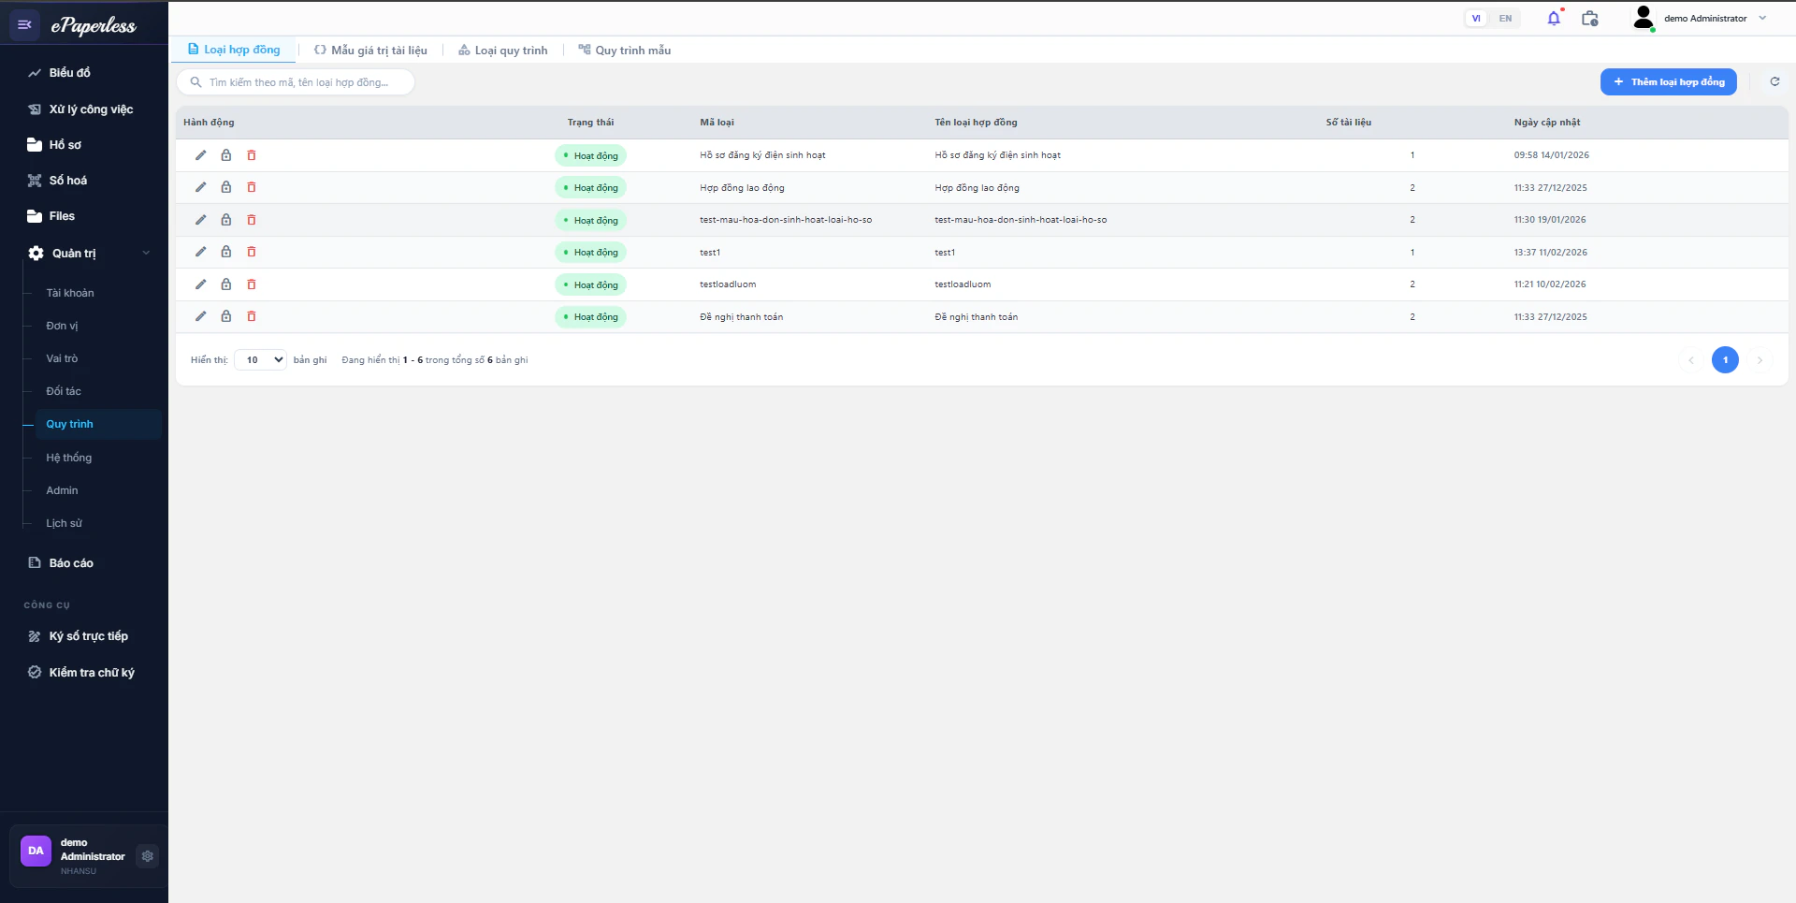Delete the Hồ sơ đăng ký điện sinh hoạt row

[x=252, y=155]
